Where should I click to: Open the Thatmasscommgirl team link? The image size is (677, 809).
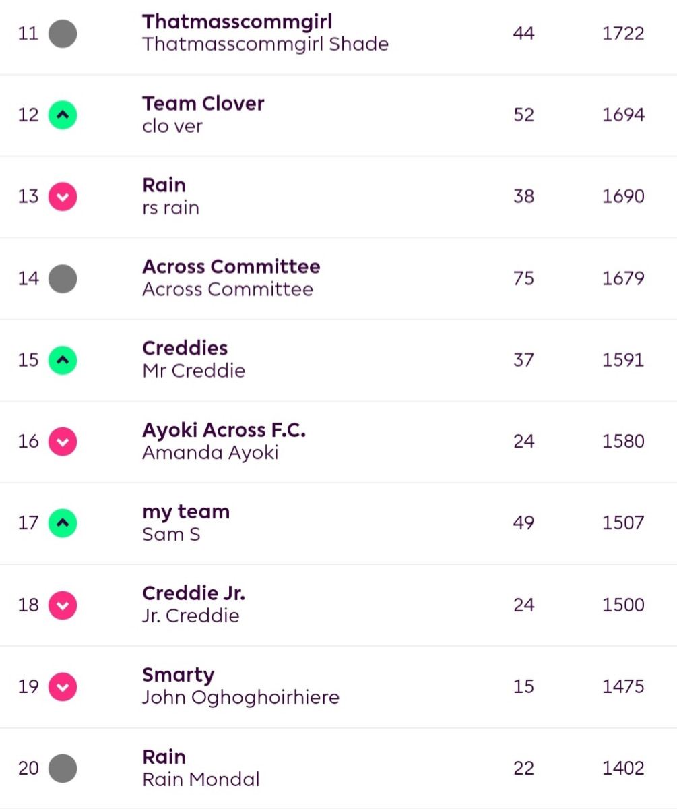[x=237, y=22]
